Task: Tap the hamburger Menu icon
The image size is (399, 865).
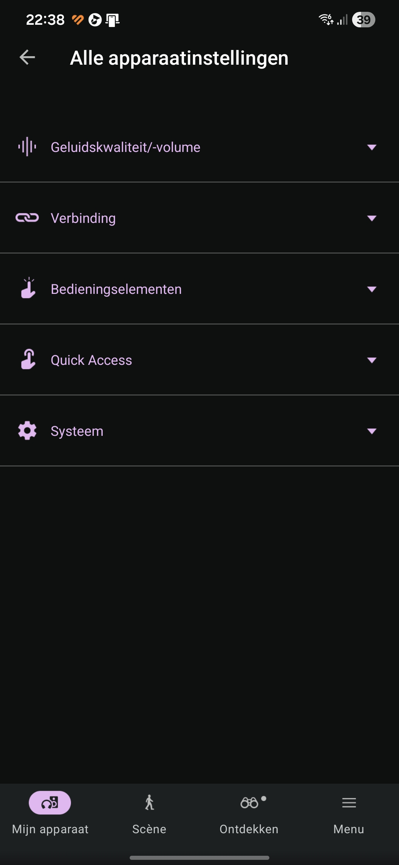Action: click(x=349, y=803)
